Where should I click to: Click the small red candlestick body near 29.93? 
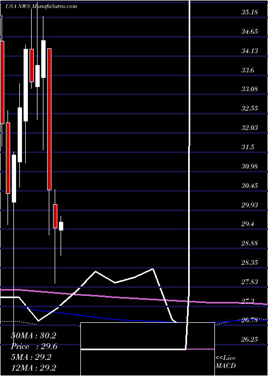tap(55, 216)
